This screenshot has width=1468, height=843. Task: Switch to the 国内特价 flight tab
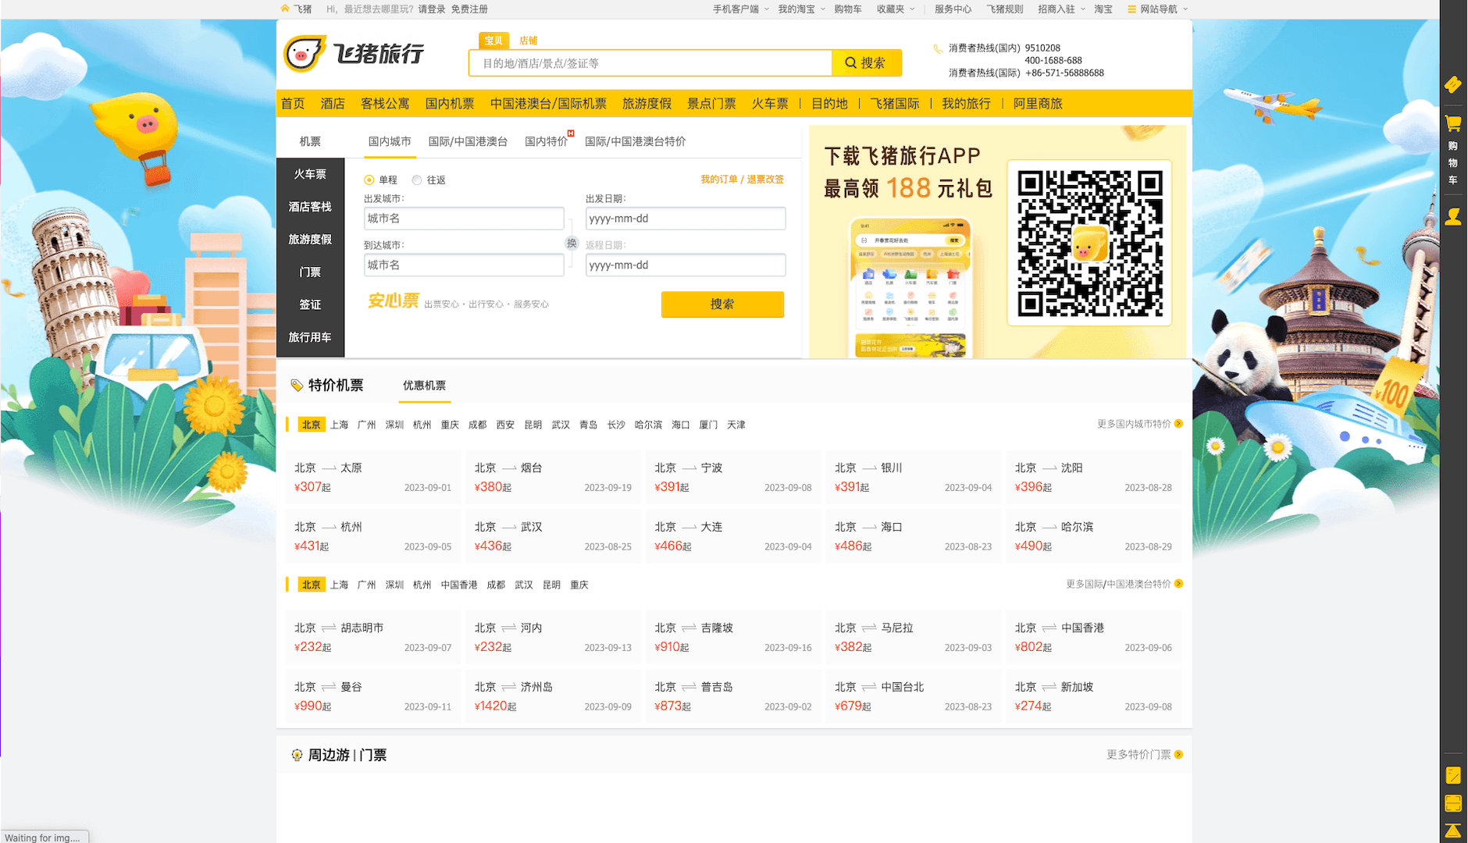coord(547,141)
